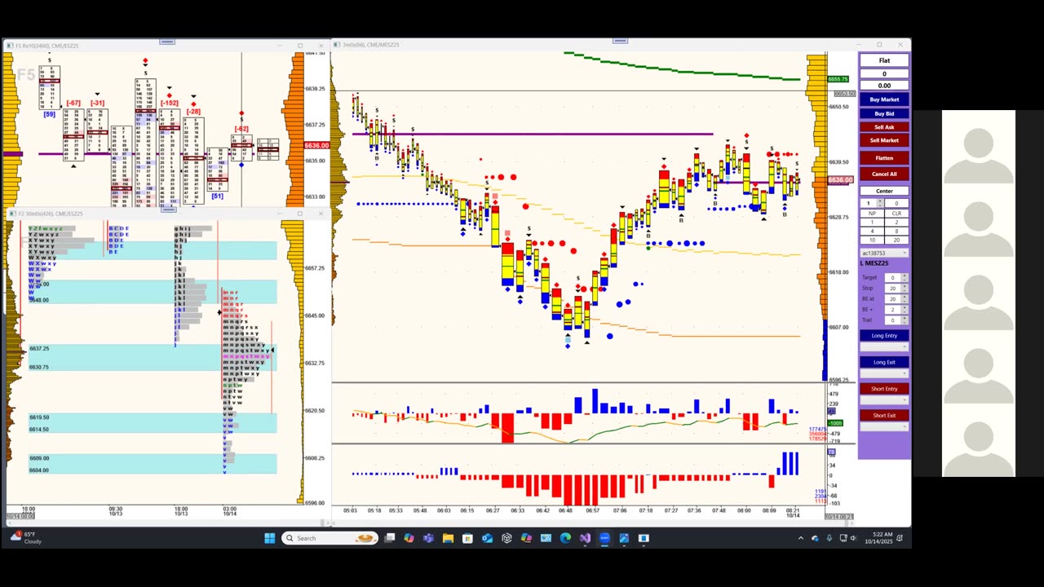Image resolution: width=1044 pixels, height=587 pixels.
Task: Click the Short Entry button
Action: [884, 389]
